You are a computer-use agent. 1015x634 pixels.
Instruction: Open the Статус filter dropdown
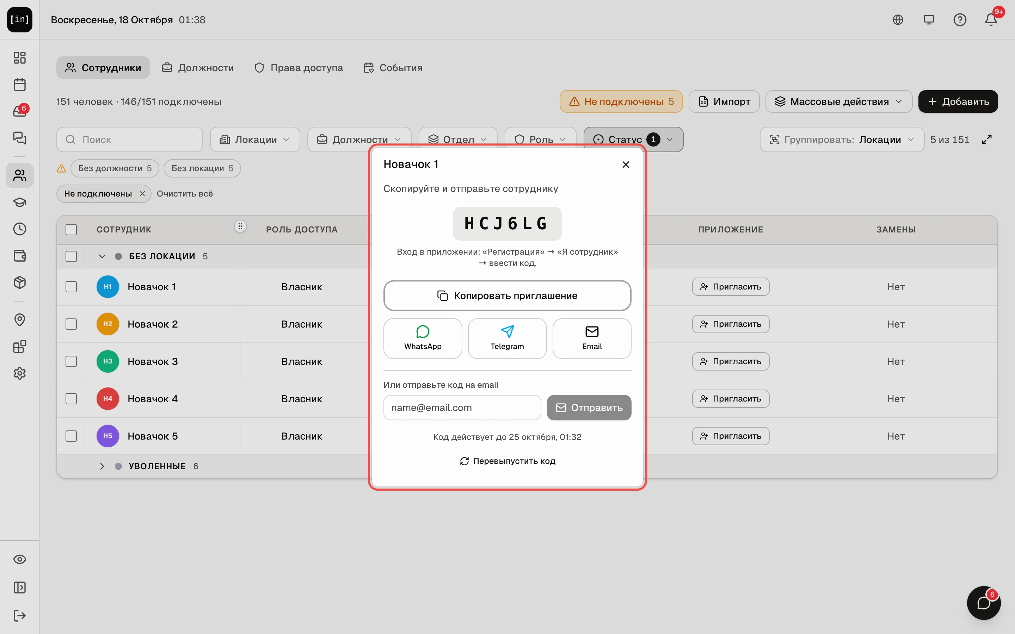[x=633, y=139]
